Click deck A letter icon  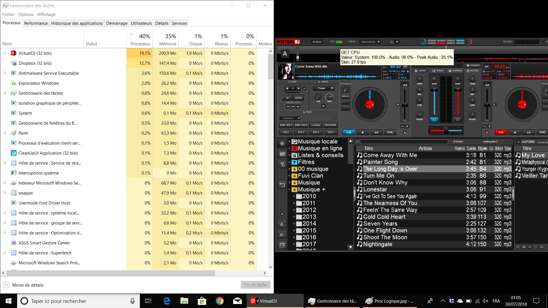click(x=285, y=54)
